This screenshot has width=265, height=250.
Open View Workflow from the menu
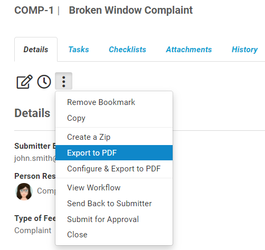(x=114, y=188)
